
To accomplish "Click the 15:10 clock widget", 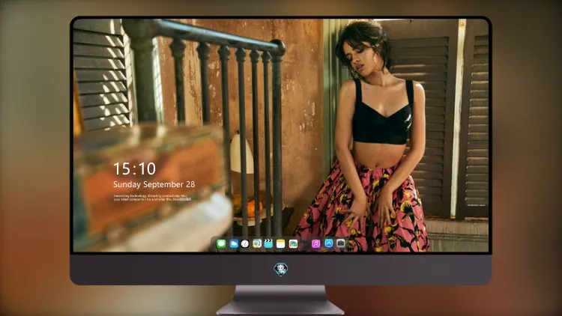I will [x=134, y=168].
